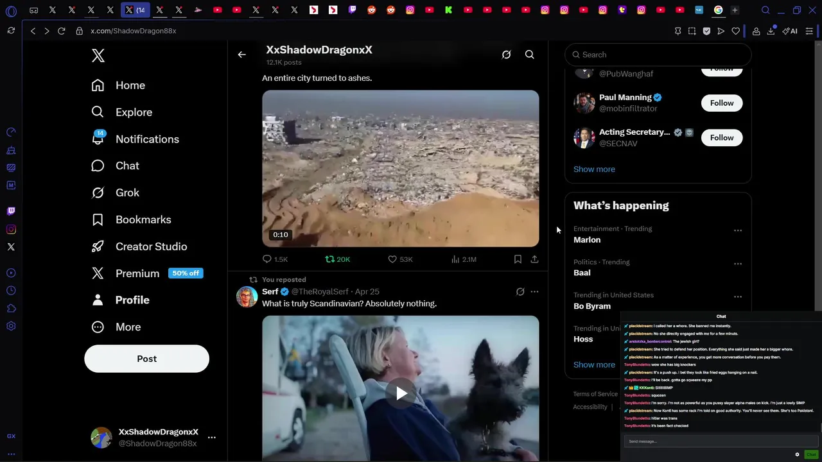
Task: Open the AI button in browser toolbar
Action: tap(790, 31)
